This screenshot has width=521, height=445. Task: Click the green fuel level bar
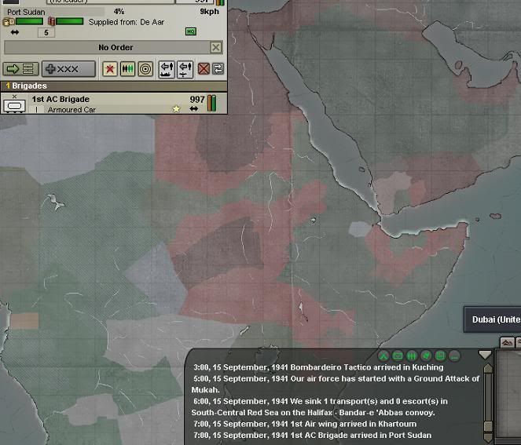pyautogui.click(x=70, y=21)
